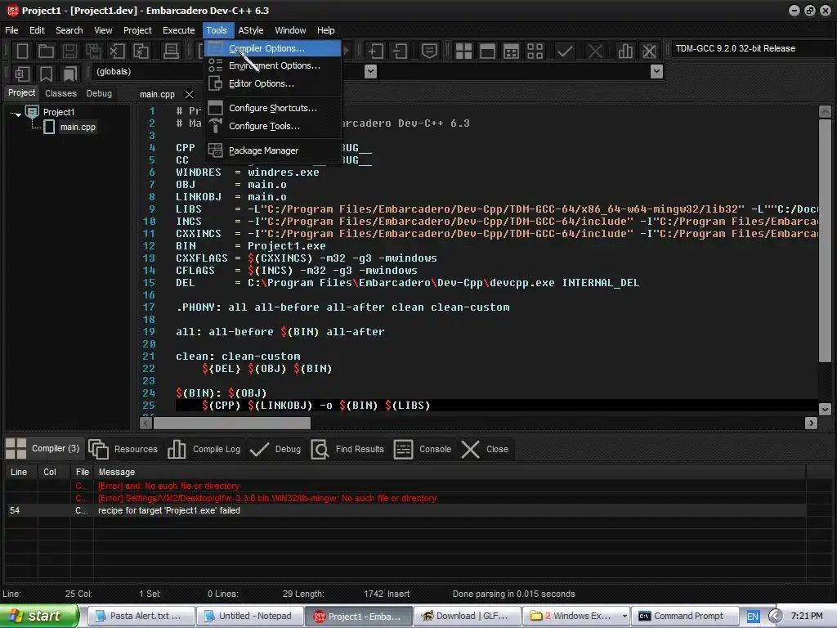The image size is (837, 628).
Task: Open the Search menu
Action: point(69,30)
